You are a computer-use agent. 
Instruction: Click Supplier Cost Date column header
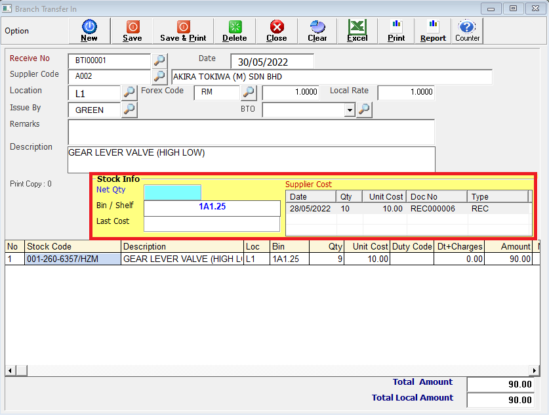click(311, 196)
